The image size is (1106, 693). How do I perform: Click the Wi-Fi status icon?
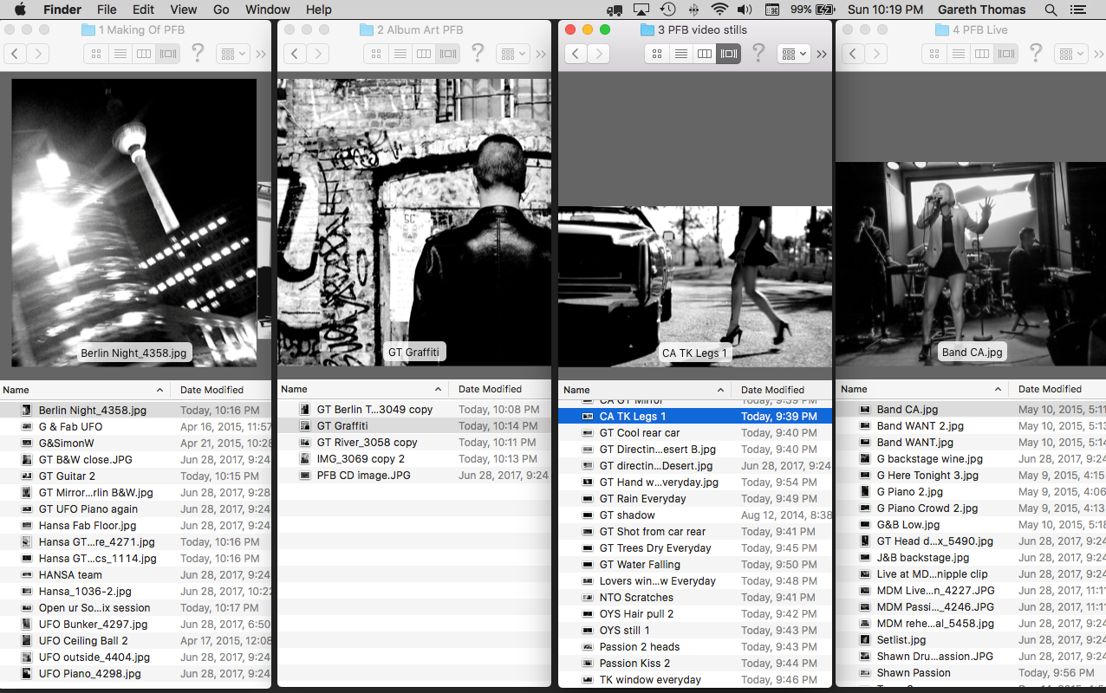point(719,10)
